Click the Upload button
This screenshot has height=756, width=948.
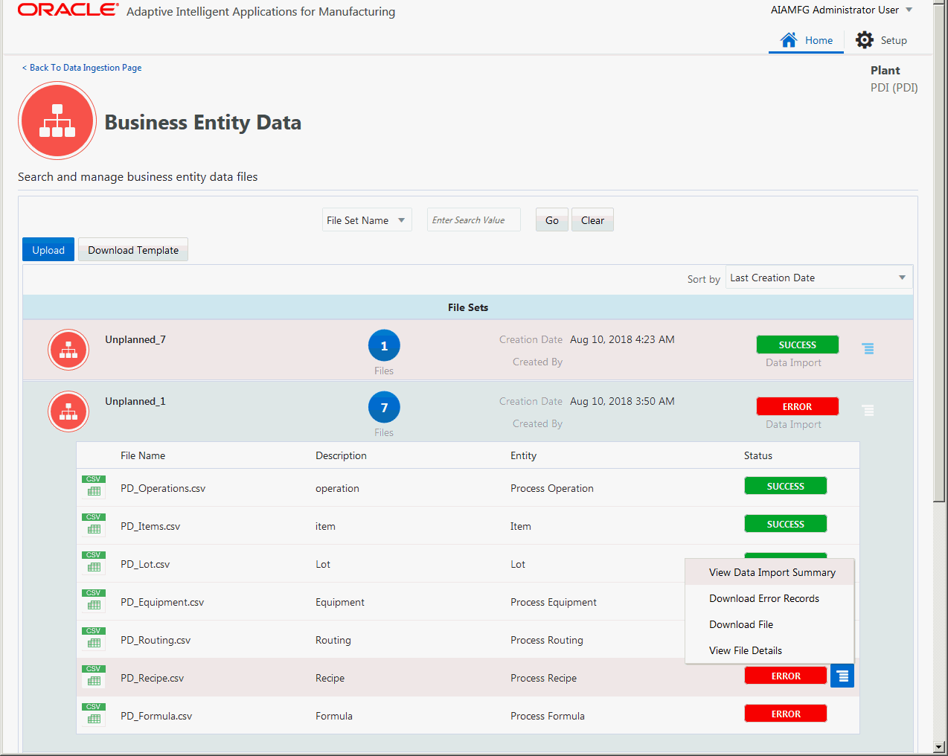[x=48, y=249]
